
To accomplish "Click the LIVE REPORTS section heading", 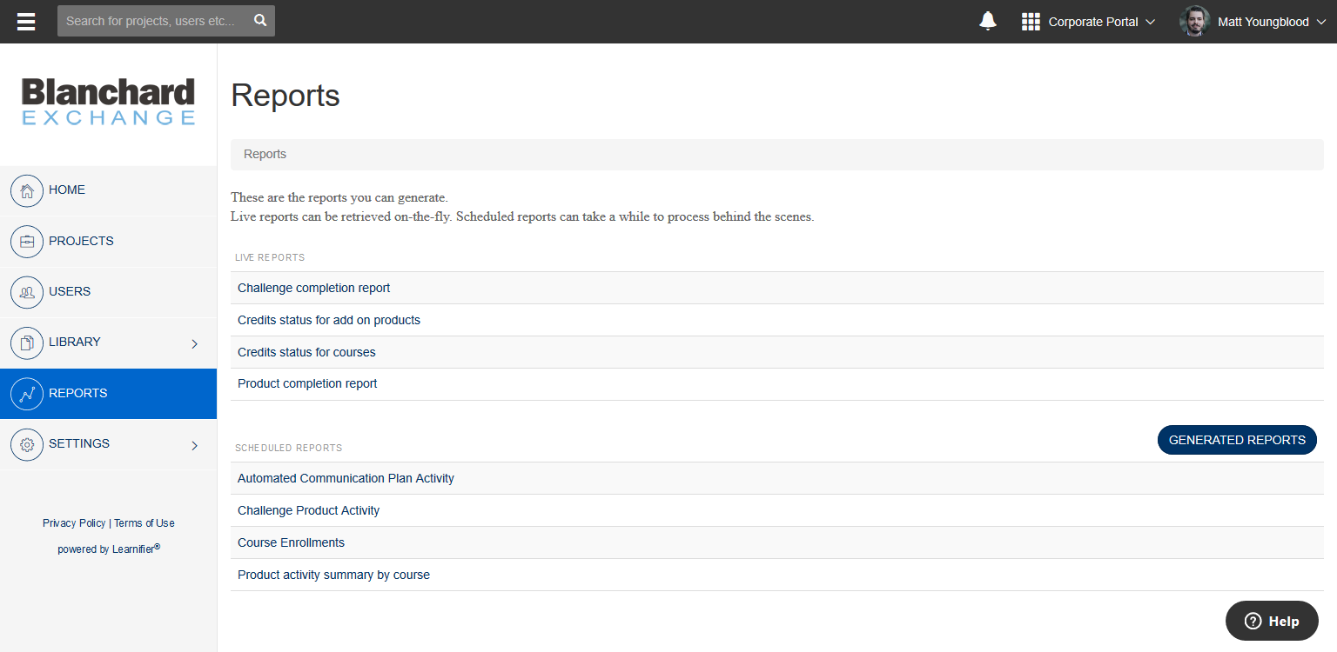I will coord(270,258).
